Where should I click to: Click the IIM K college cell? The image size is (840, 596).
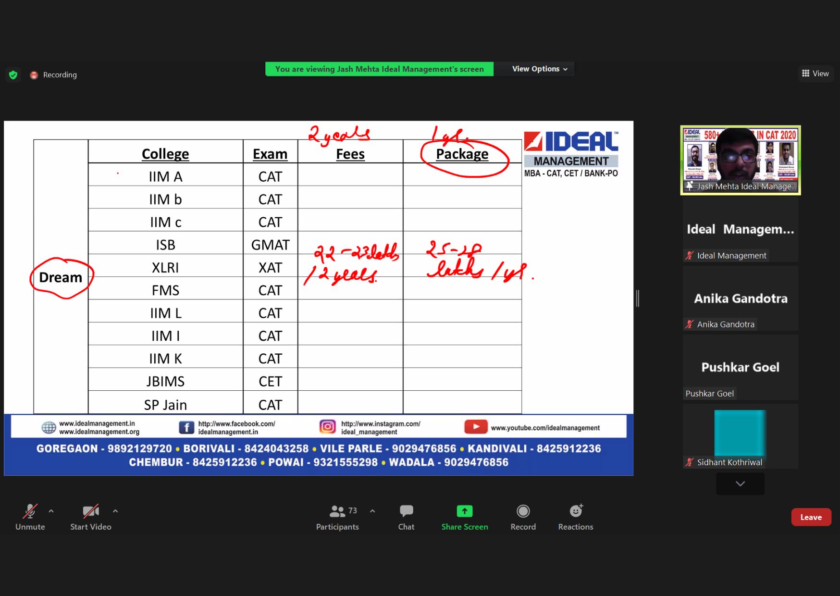(x=165, y=359)
